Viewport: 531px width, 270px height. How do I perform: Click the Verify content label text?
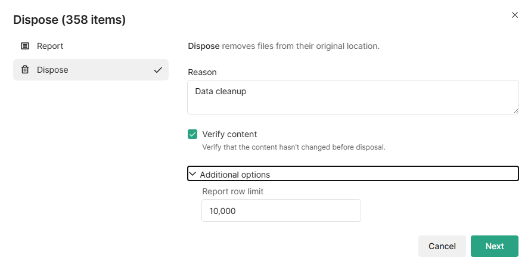coord(229,134)
